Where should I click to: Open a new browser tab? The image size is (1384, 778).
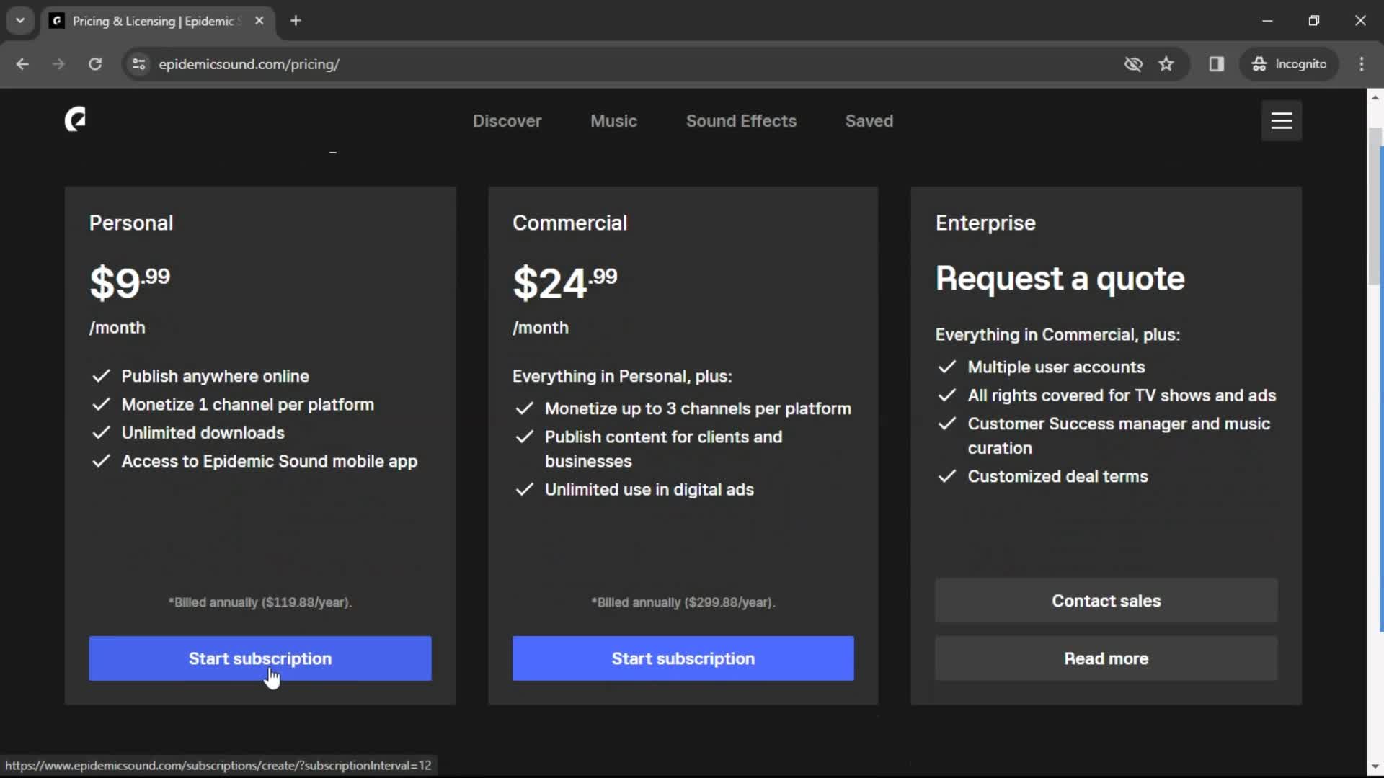[296, 21]
